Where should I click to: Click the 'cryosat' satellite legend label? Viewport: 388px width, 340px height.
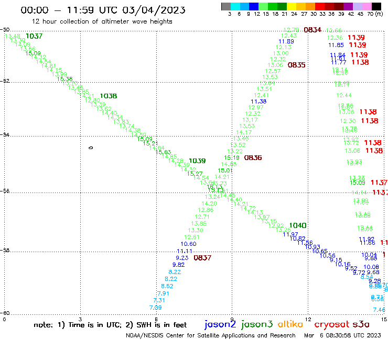332,324
